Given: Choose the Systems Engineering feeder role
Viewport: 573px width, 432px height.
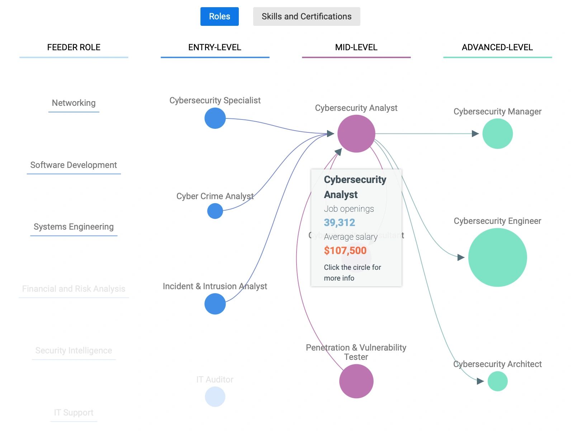Looking at the screenshot, I should tap(74, 227).
